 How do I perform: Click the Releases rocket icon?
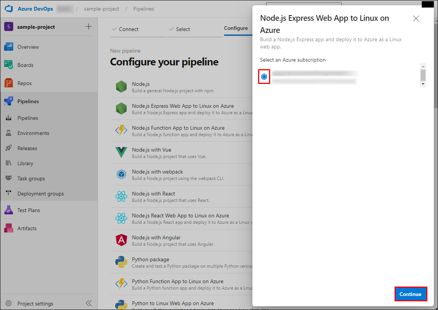9,148
